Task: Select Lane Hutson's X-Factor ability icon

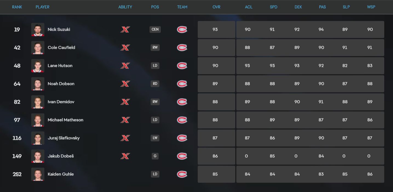Action: 125,66
